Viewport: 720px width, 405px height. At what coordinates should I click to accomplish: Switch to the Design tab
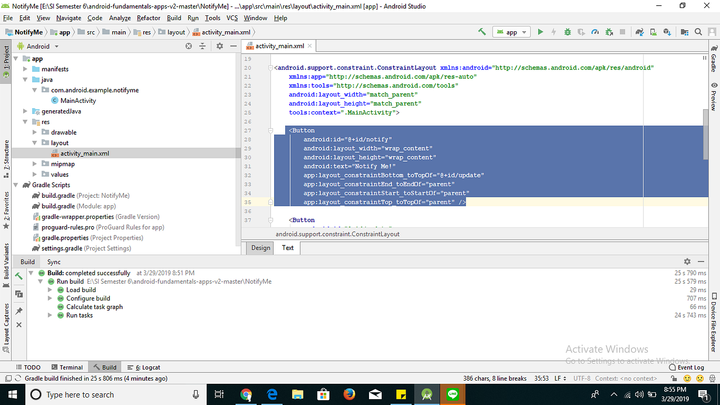[259, 248]
